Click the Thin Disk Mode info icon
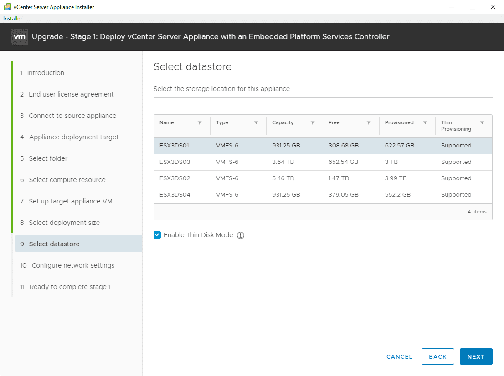The image size is (504, 376). coord(241,235)
